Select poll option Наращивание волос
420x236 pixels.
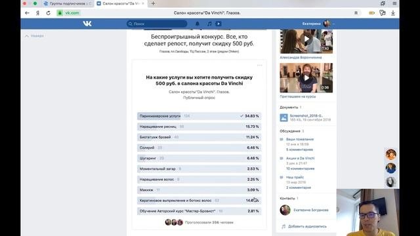tap(199, 180)
